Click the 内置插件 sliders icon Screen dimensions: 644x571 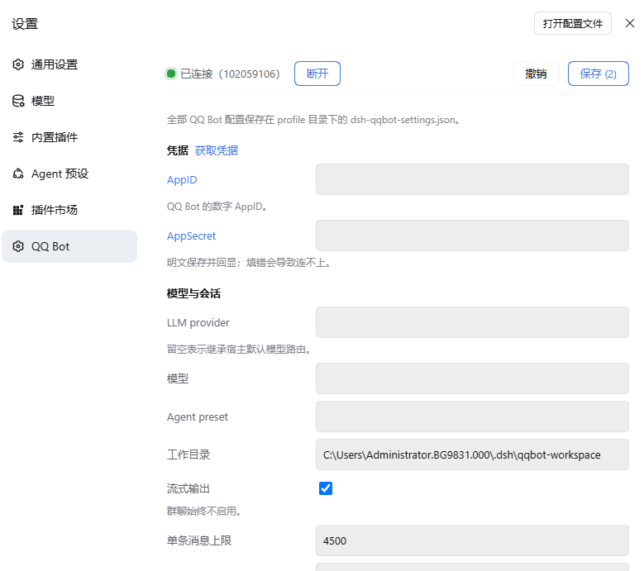[18, 137]
